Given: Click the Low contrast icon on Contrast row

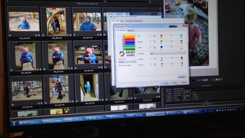Looking at the screenshot, I should tap(162, 64).
